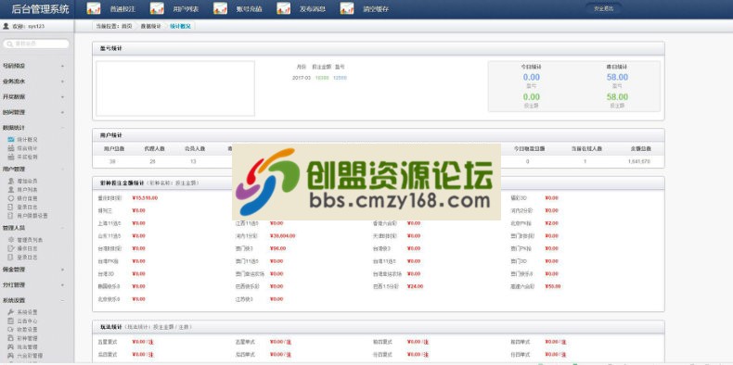Click the 用户统计 panel header
This screenshot has height=365, width=733.
379,135
